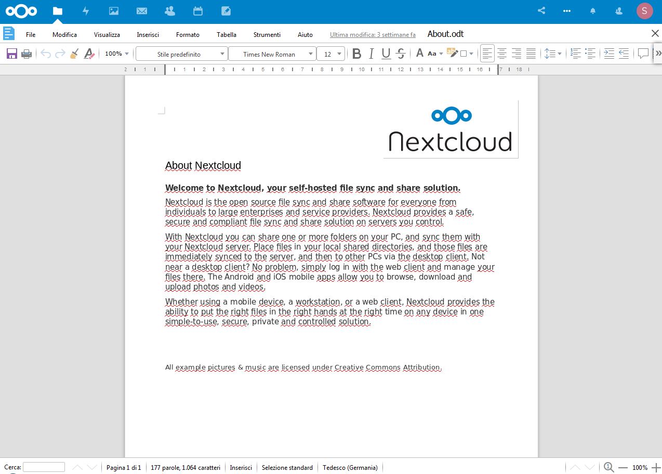Increase paragraph indent
The height and width of the screenshot is (474, 662).
pyautogui.click(x=609, y=54)
